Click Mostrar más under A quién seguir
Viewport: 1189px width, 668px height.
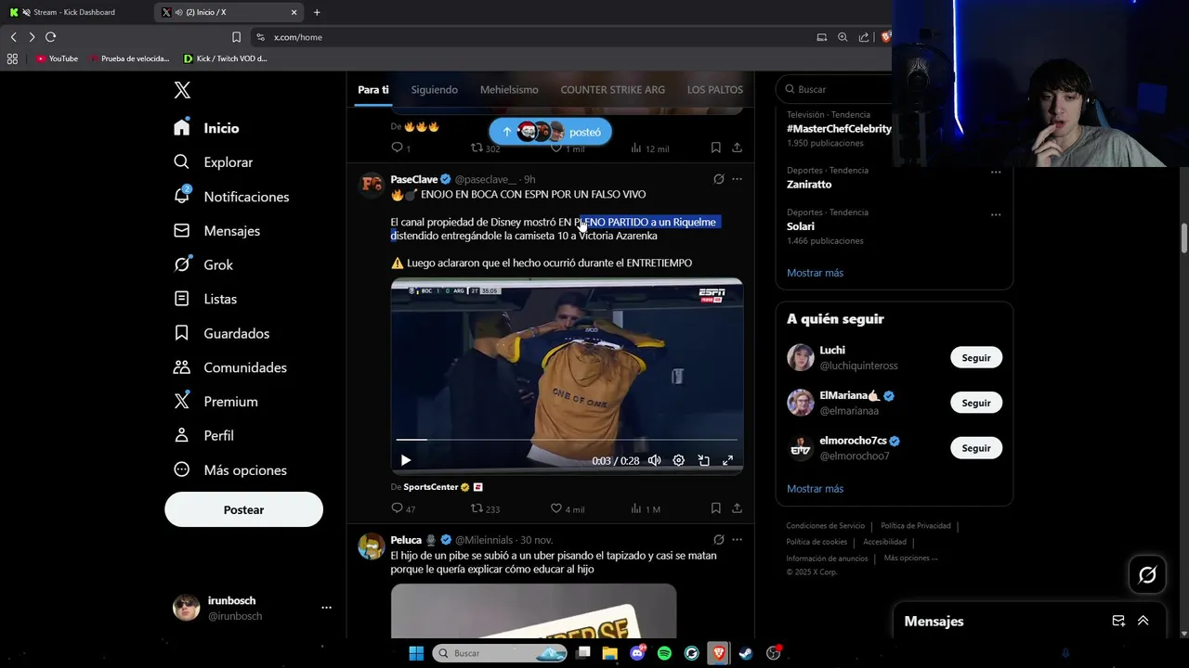815,489
